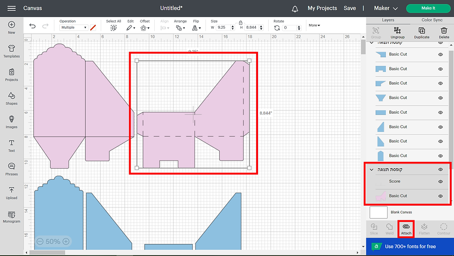Hide the fifth Basic Cut rectangle layer

pyautogui.click(x=441, y=112)
